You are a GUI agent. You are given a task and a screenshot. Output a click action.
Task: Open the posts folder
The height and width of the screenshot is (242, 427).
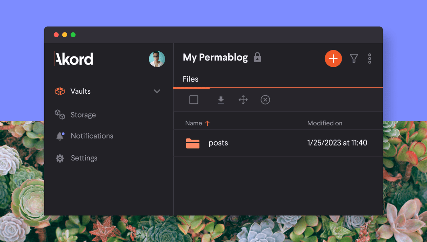pos(218,143)
